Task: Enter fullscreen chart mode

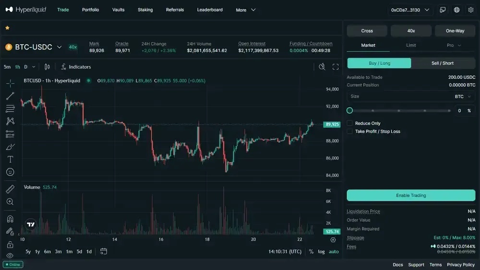Action: [336, 67]
